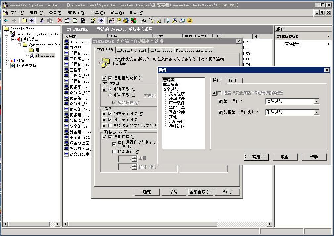Switch to the Lotus Notes tab
The width and height of the screenshot is (334, 236).
[x=161, y=50]
